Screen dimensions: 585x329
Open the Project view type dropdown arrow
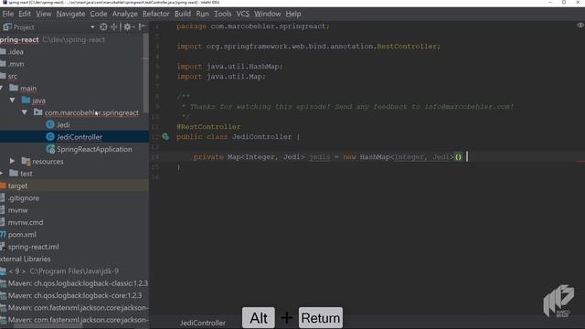[92, 27]
